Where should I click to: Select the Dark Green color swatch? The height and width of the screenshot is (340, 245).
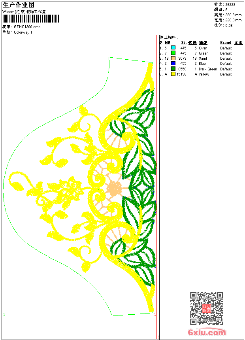[173, 69]
